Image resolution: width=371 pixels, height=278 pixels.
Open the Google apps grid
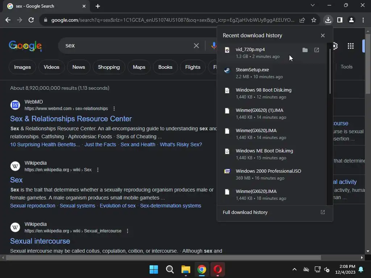351,46
